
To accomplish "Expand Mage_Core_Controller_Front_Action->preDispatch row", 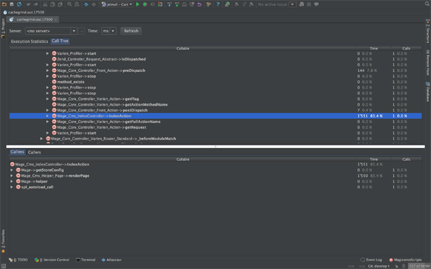I will pyautogui.click(x=48, y=71).
